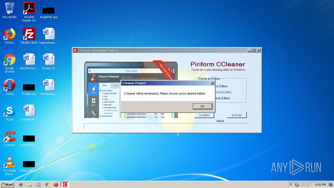Screen dimensions: 334x188
Task: Launch Opera from the taskbar
Action: pyautogui.click(x=56, y=185)
